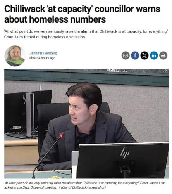Screen dimensions: 172x194
Task: Open the main council meeting photo
Action: click(x=86, y=124)
